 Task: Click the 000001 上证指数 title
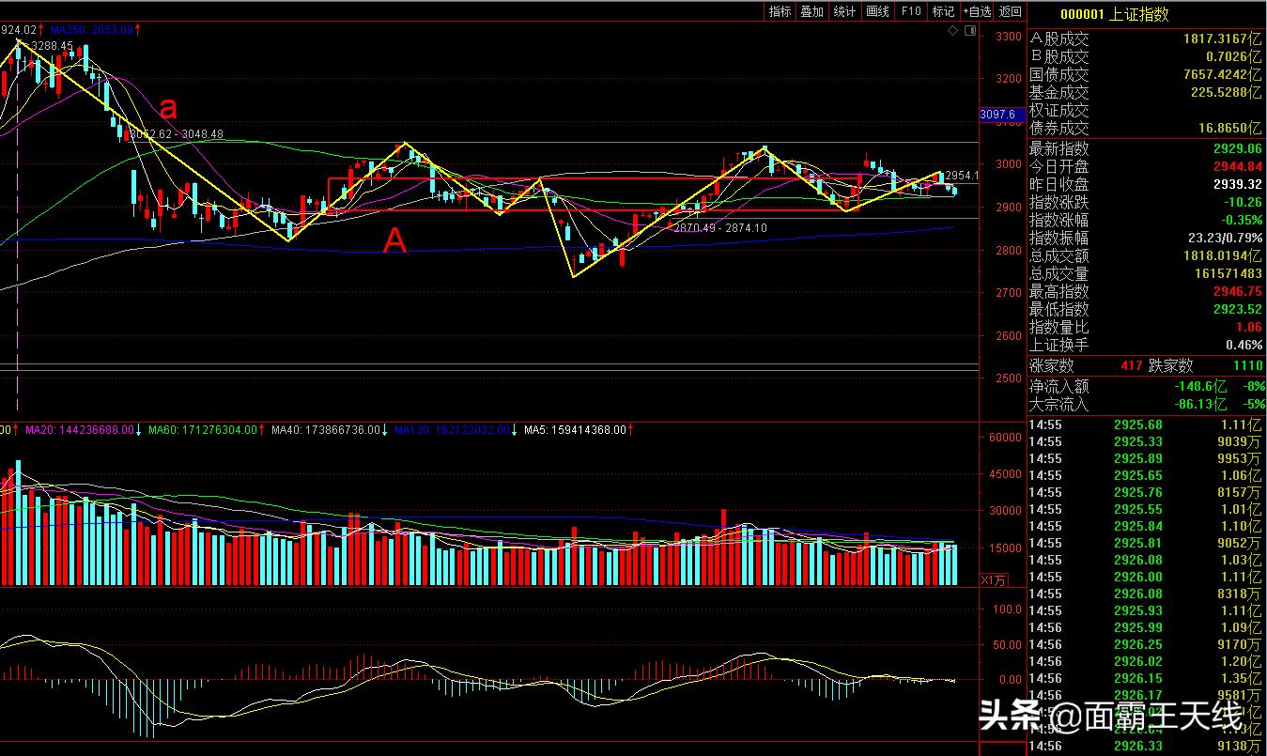[1114, 14]
